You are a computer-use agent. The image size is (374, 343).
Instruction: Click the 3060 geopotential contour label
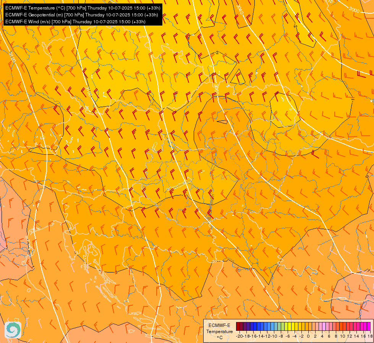[x=216, y=88]
